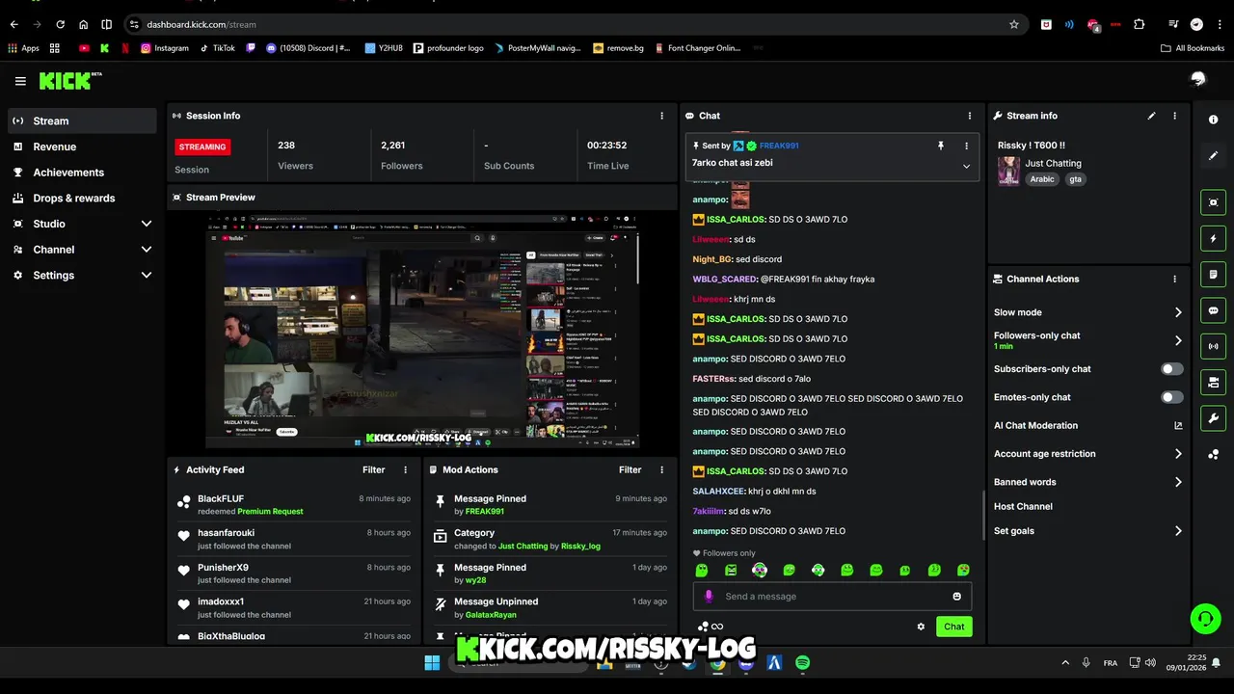Open the Activity Feed three-dot menu

pyautogui.click(x=405, y=470)
